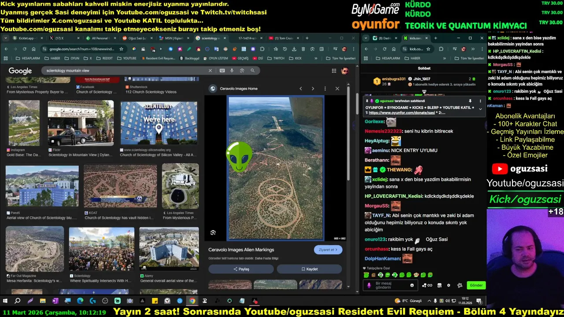Click the Lens search icon on preview image

pyautogui.click(x=213, y=232)
